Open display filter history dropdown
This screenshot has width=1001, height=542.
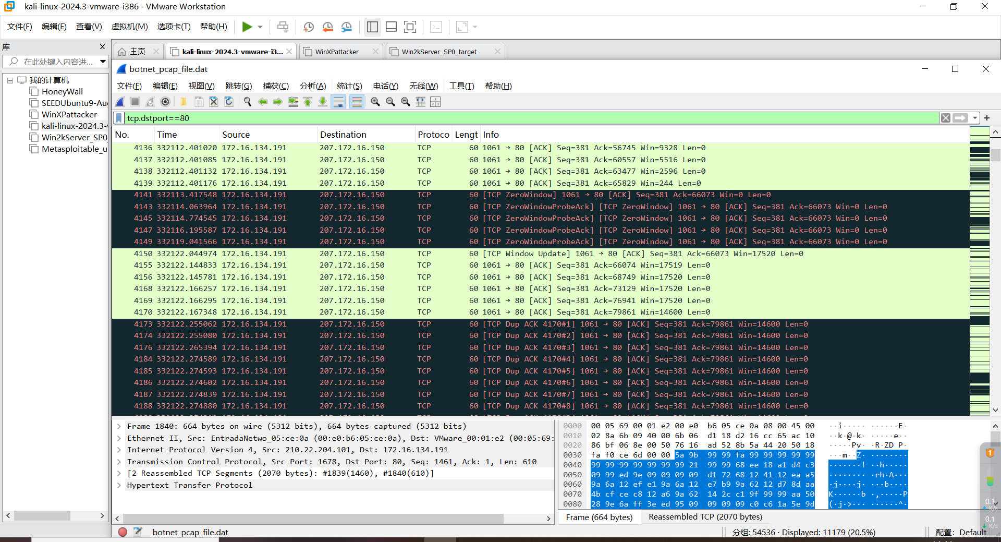click(975, 118)
